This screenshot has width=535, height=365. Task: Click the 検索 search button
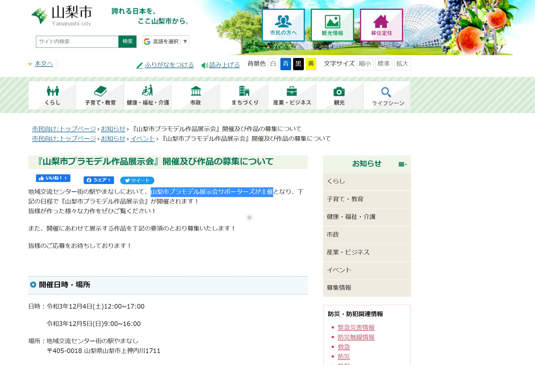click(128, 41)
